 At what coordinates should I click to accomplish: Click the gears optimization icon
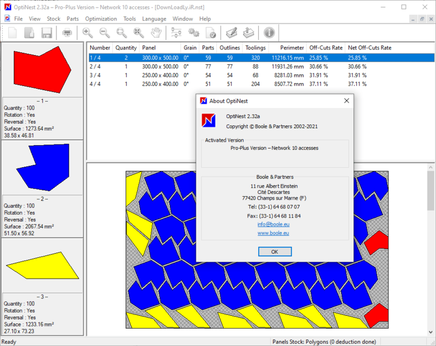click(x=193, y=33)
